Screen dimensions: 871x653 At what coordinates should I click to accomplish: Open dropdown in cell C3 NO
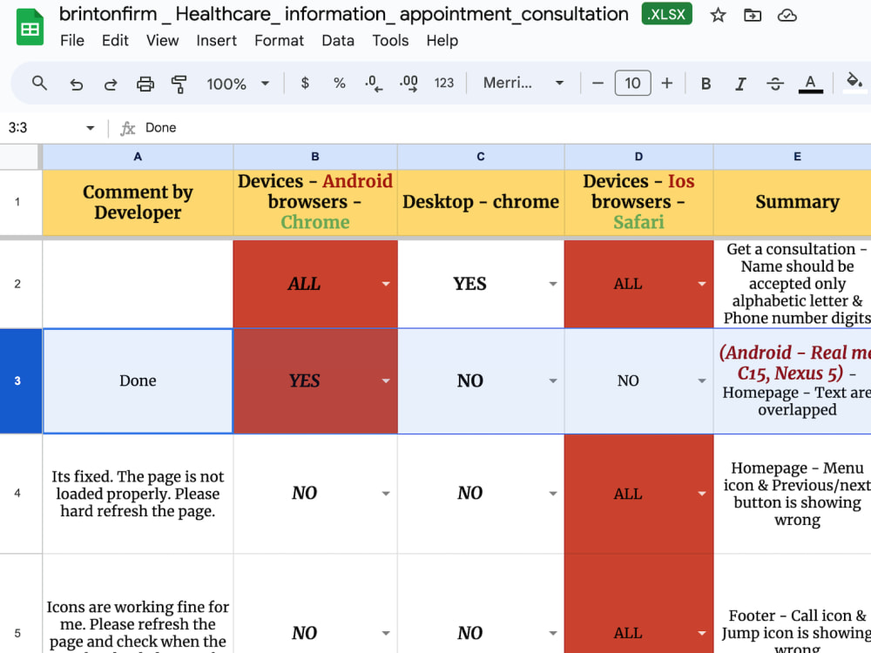[x=553, y=381]
